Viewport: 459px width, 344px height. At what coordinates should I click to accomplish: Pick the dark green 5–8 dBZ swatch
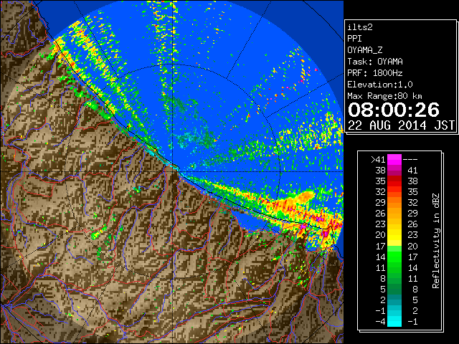click(x=394, y=289)
